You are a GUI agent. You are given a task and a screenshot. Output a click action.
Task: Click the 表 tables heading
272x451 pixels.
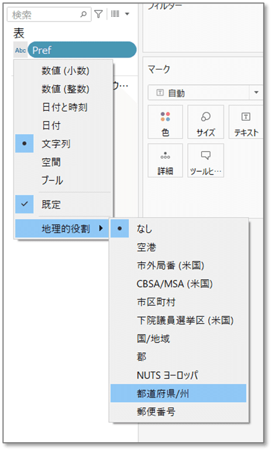pos(19,33)
